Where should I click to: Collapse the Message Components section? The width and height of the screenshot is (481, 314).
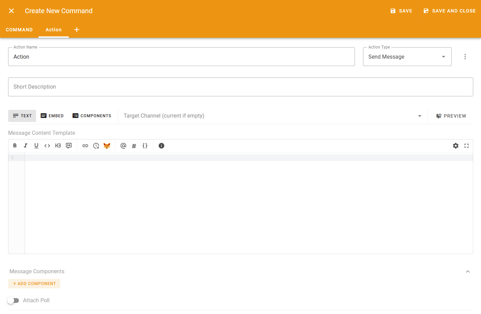click(x=468, y=272)
